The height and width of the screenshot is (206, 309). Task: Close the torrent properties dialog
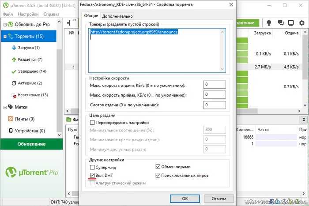click(x=231, y=5)
